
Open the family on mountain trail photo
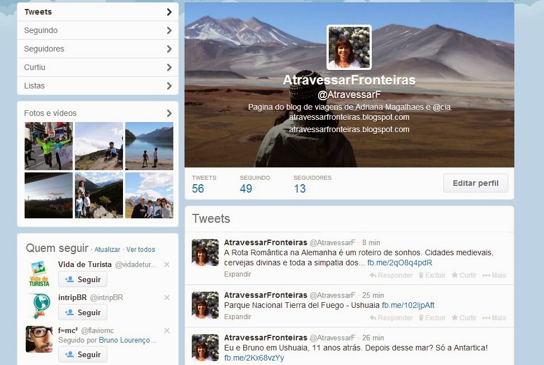[x=99, y=195]
